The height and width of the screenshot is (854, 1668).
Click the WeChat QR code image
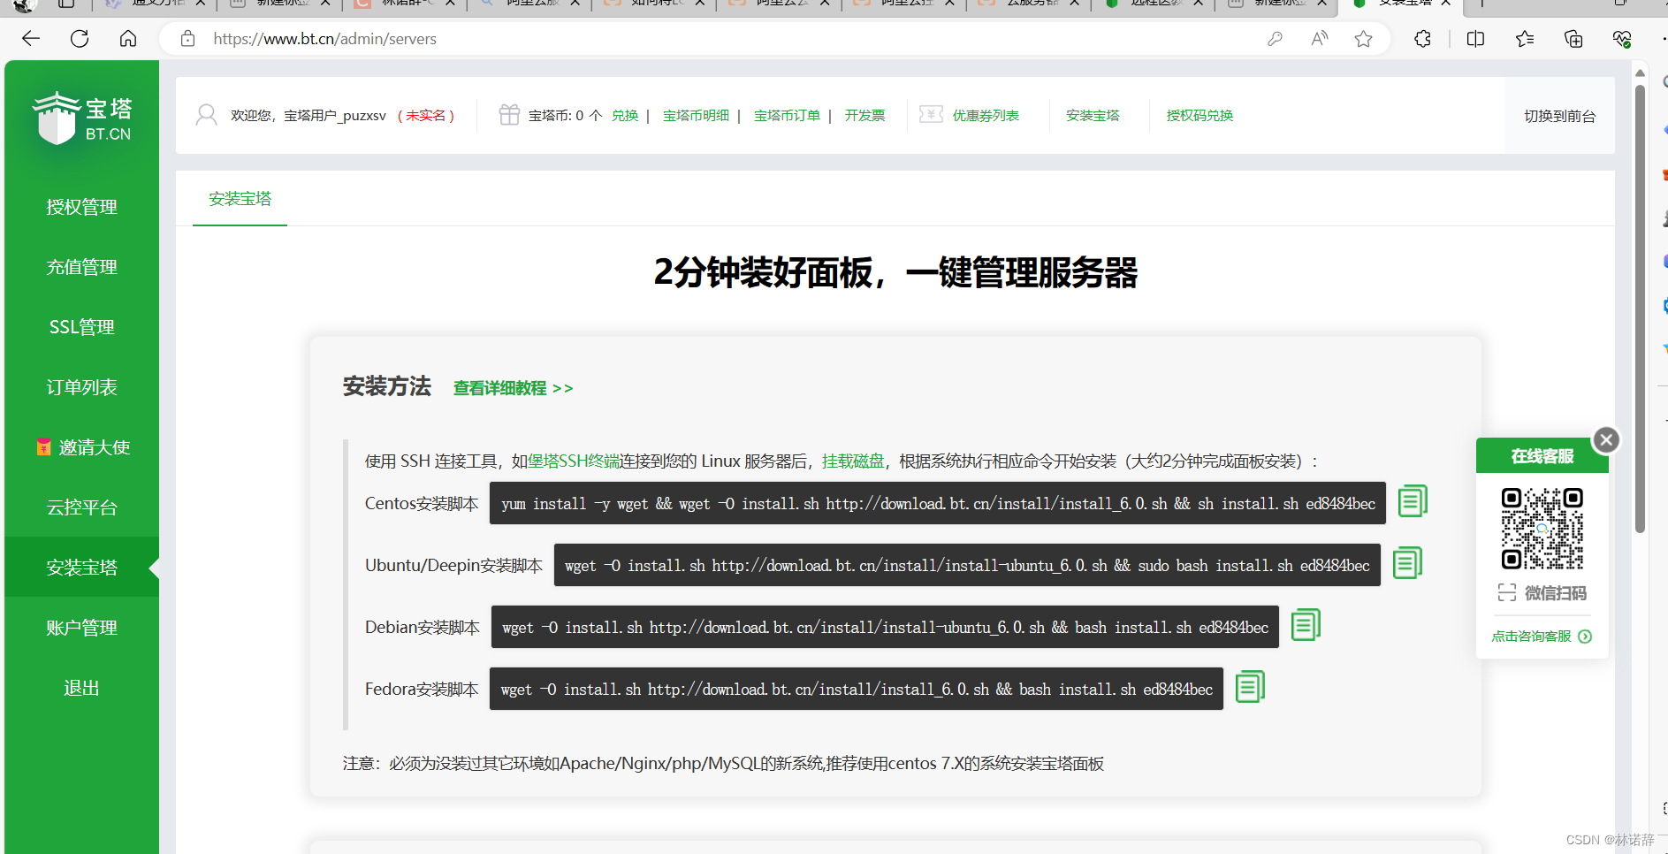(x=1542, y=528)
